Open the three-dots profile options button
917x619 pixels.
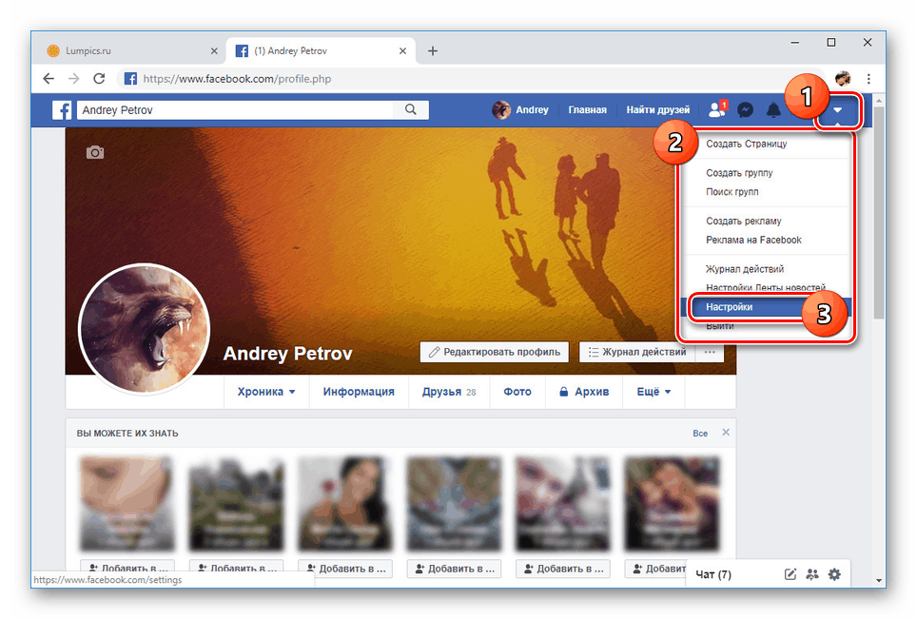pyautogui.click(x=710, y=352)
